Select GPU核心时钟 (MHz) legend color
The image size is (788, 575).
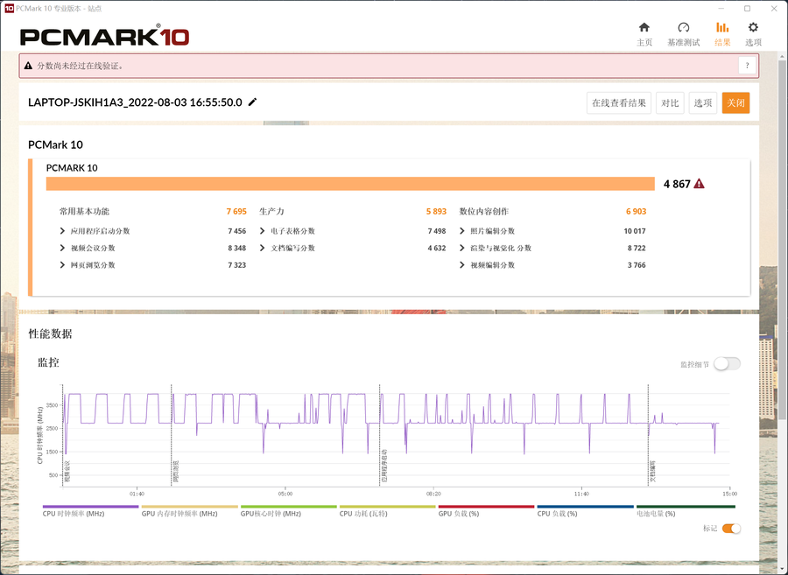pos(288,507)
